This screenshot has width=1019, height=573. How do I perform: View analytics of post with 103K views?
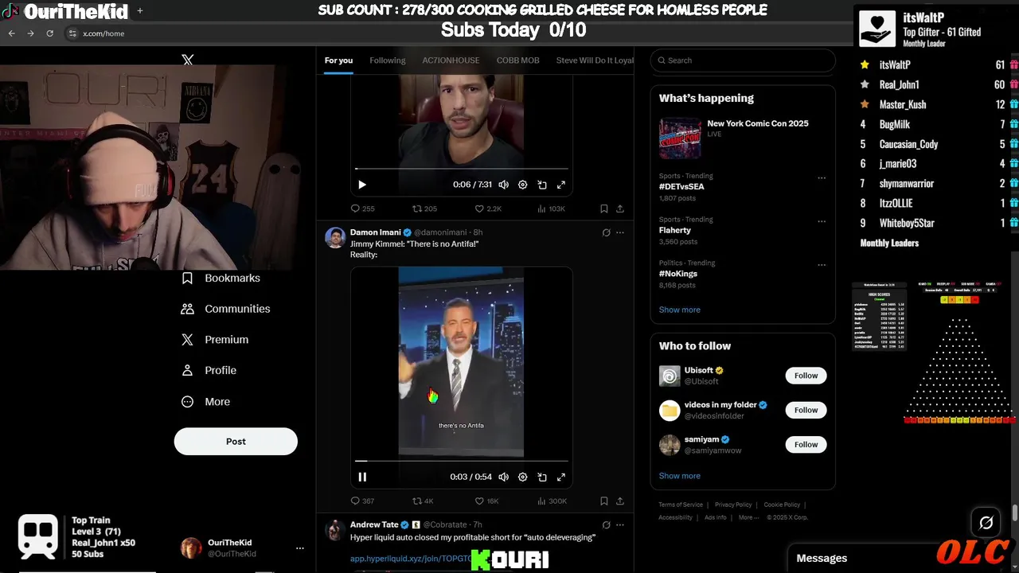pyautogui.click(x=551, y=209)
